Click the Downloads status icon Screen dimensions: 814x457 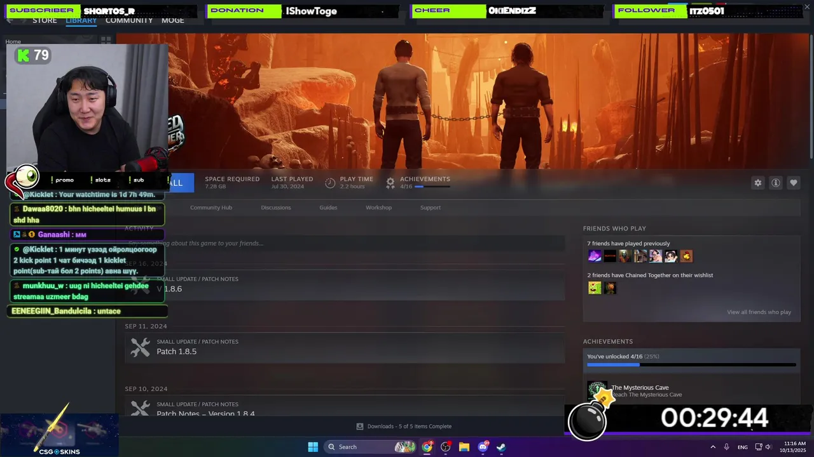point(359,427)
